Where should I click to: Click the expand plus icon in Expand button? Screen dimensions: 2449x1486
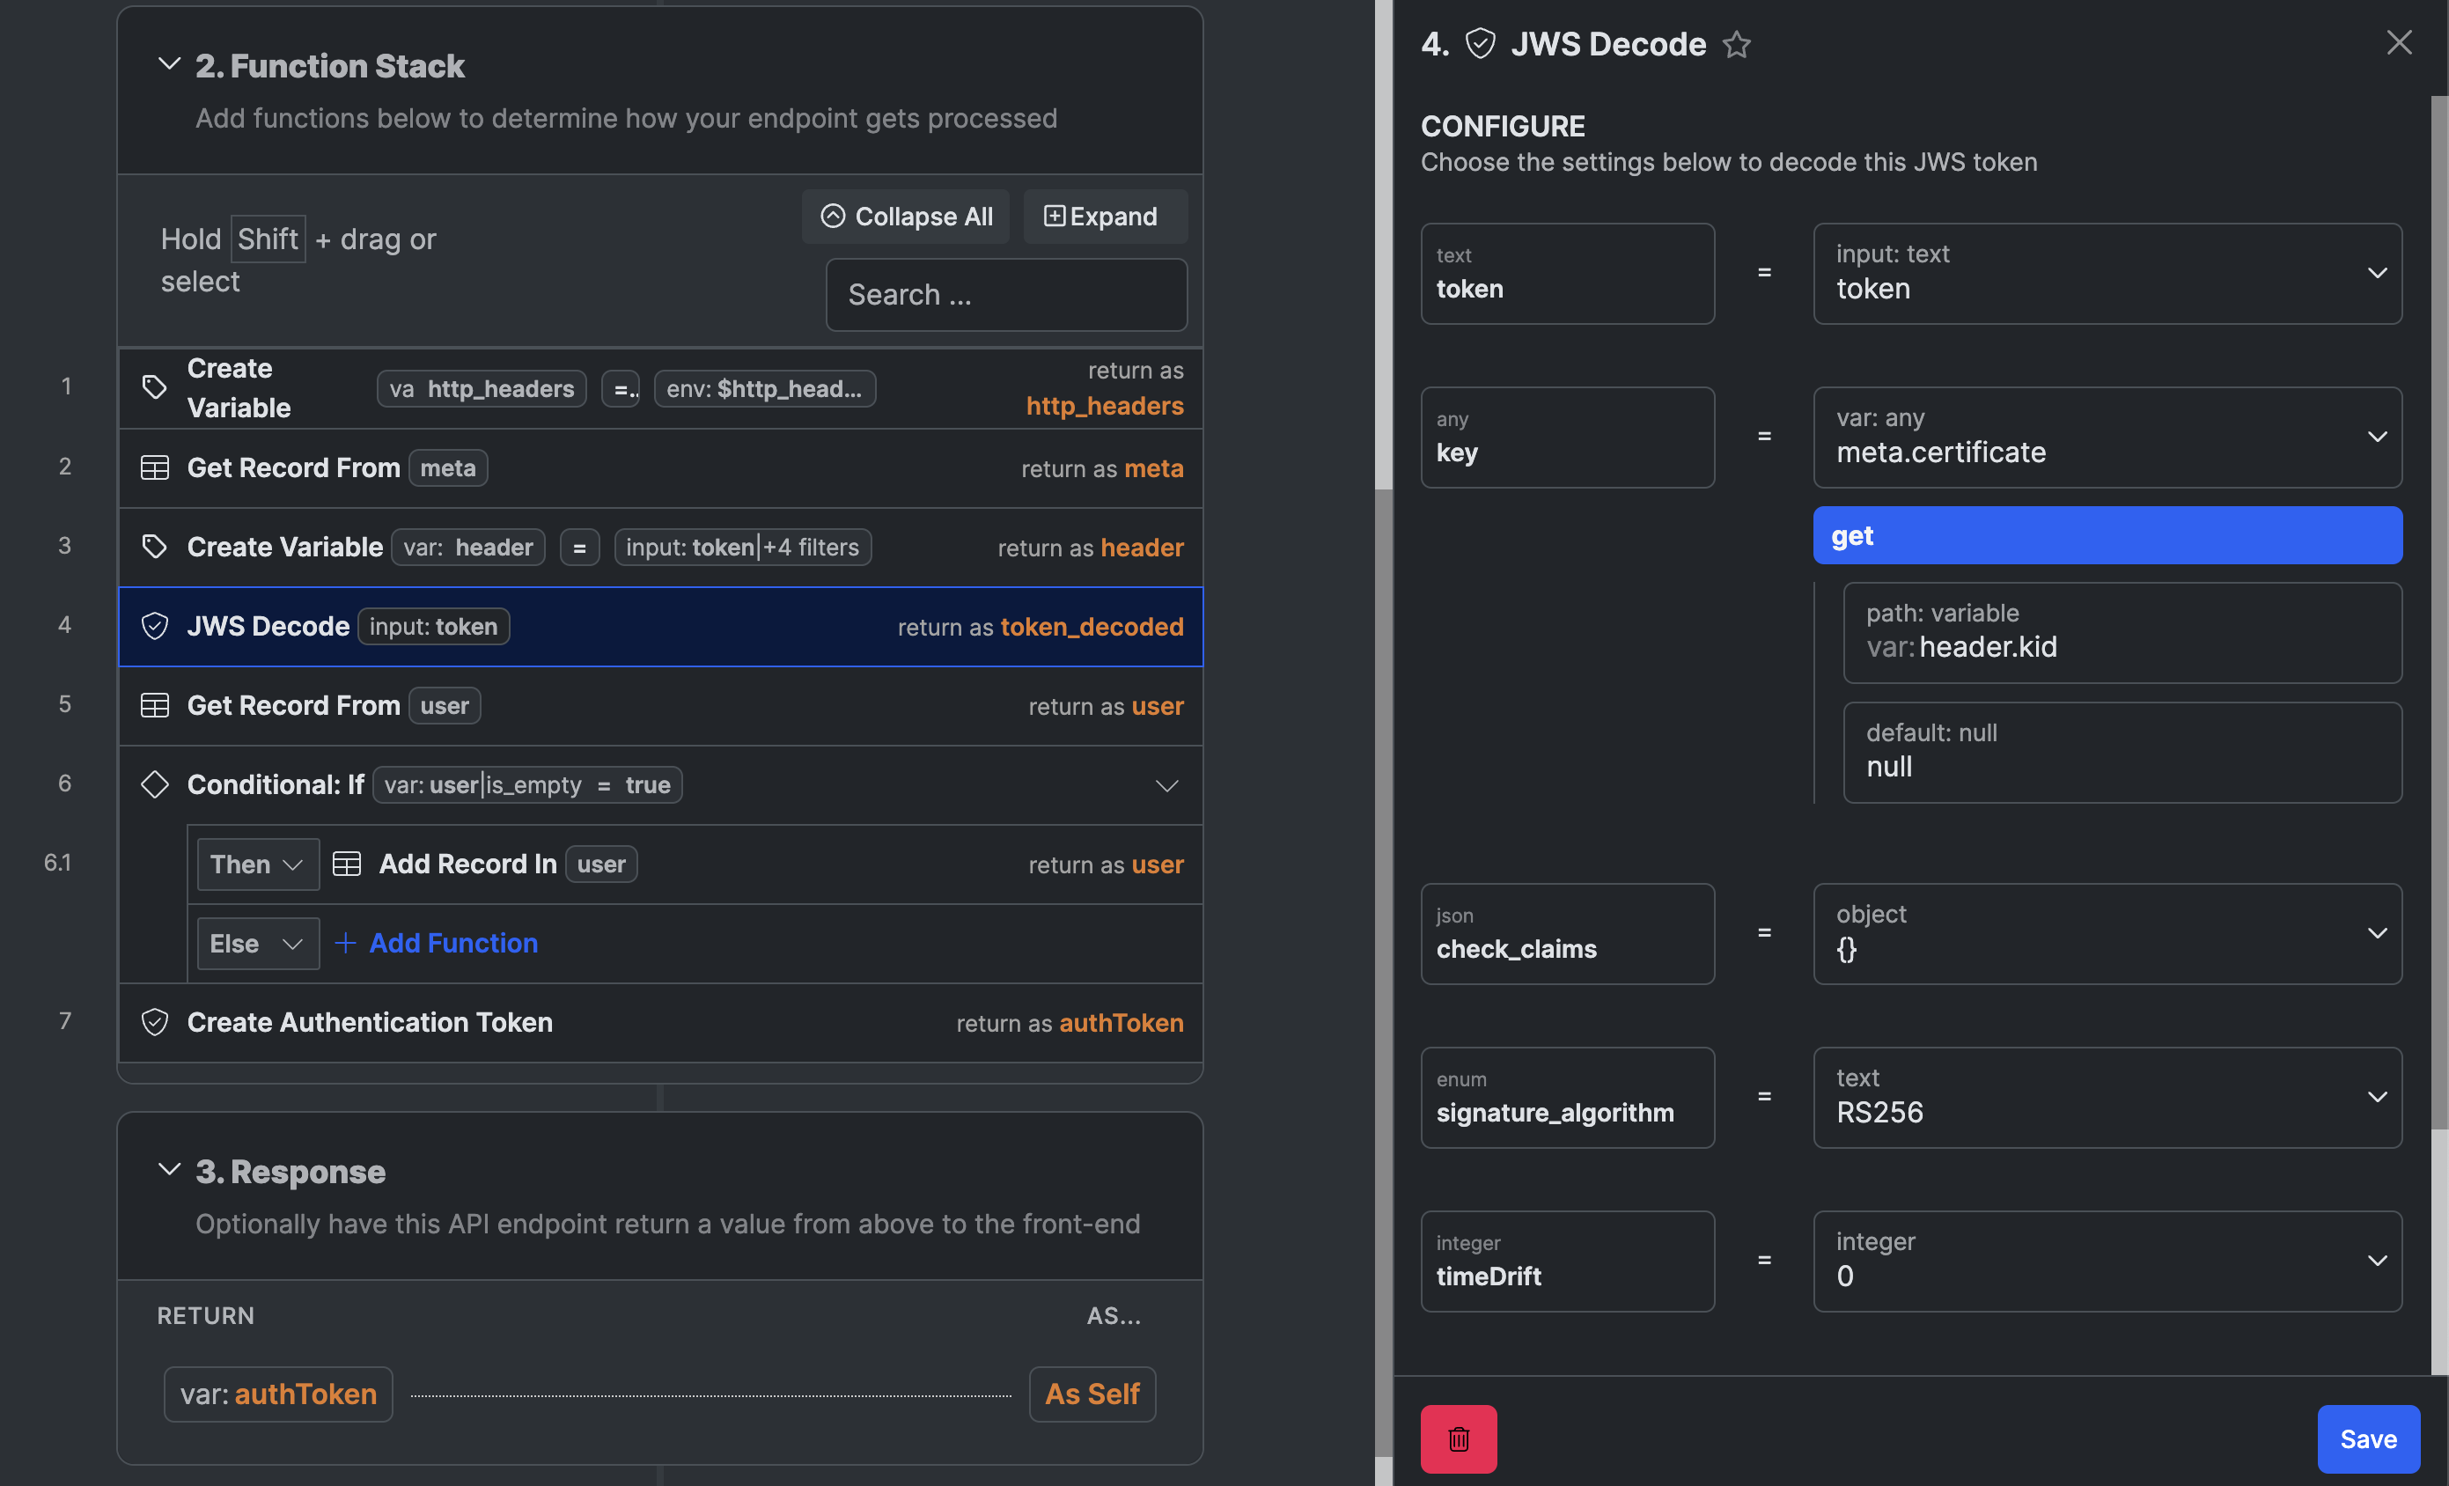coord(1054,216)
